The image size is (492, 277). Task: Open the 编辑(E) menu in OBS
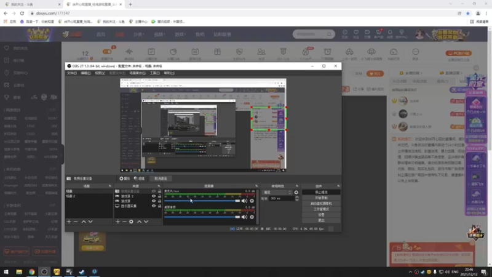point(85,73)
